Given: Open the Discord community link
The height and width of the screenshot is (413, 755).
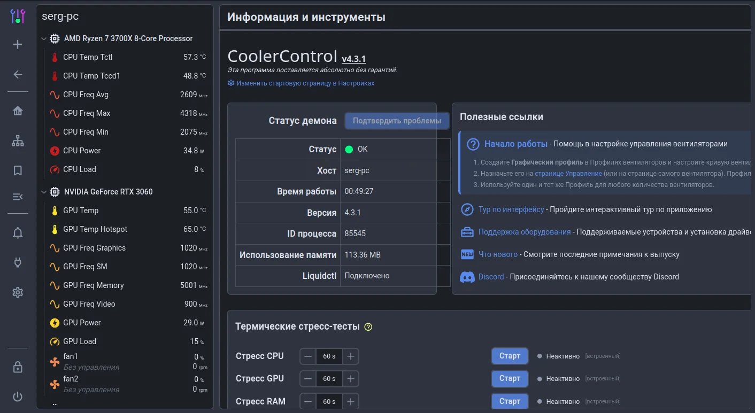Looking at the screenshot, I should 491,277.
